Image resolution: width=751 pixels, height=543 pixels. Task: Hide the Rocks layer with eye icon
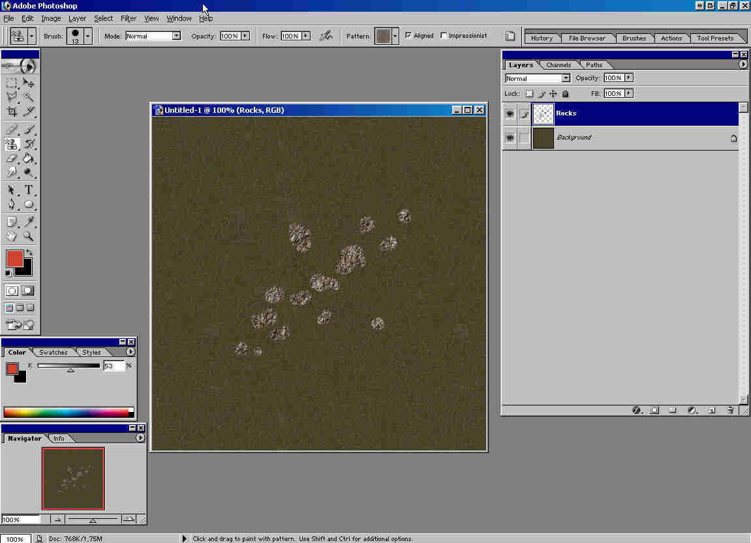tap(510, 113)
